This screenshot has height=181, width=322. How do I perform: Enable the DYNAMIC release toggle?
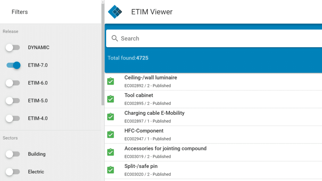click(x=13, y=48)
